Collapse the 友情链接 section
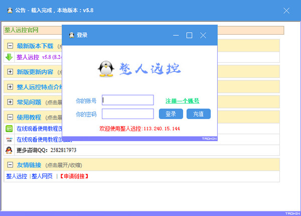 click(x=10, y=165)
